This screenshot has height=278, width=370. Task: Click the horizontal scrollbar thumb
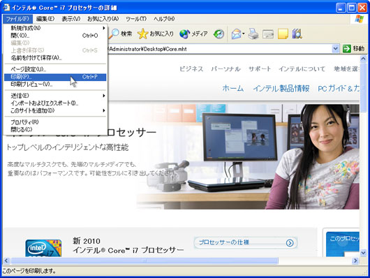pos(145,261)
